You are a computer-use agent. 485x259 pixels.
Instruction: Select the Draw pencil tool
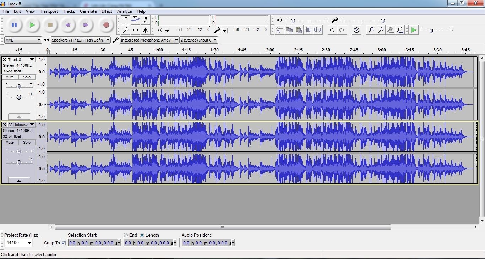click(145, 20)
